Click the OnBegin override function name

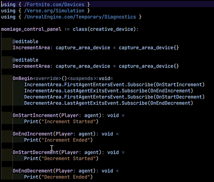point(23,78)
